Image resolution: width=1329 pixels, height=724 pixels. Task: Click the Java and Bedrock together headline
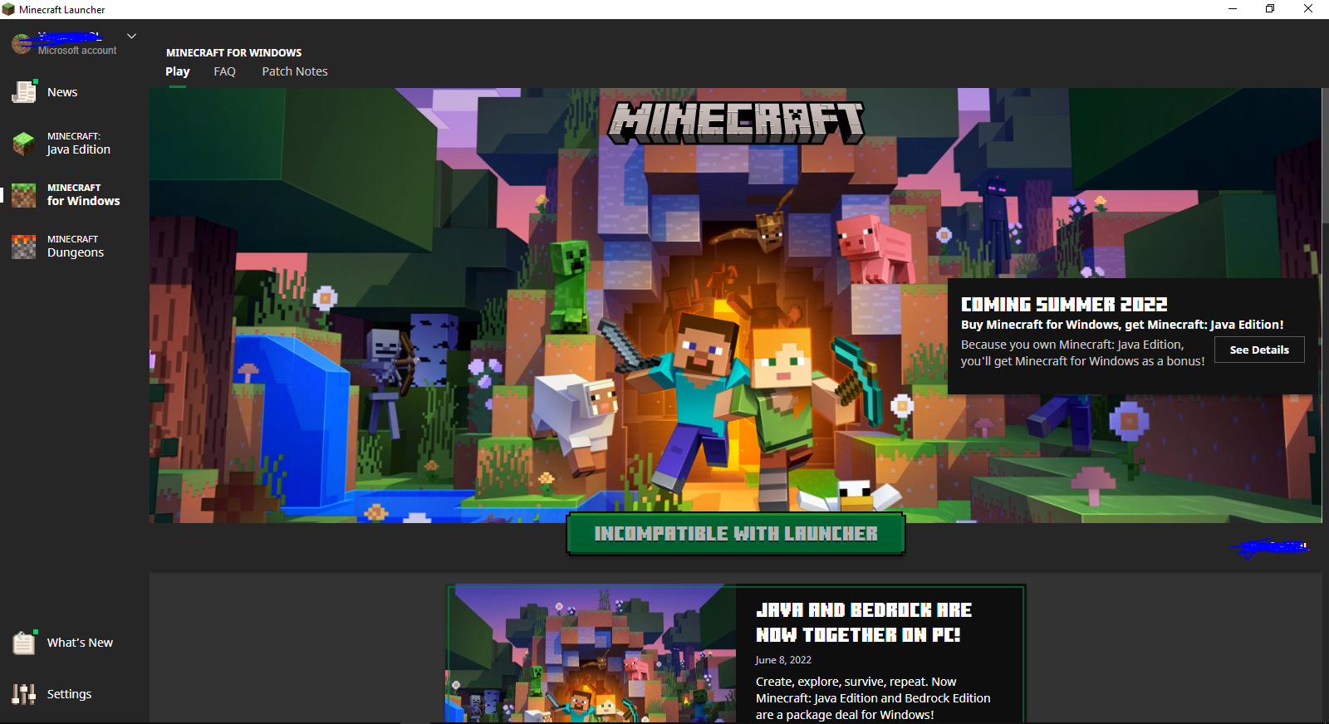click(864, 623)
